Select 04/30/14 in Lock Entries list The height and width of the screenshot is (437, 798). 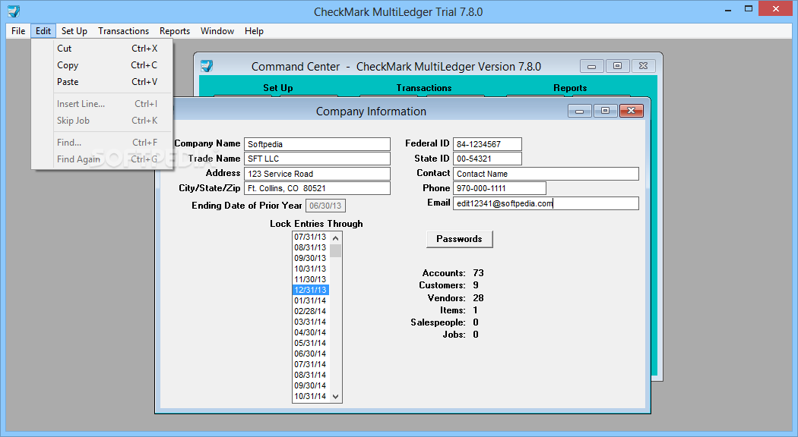[x=310, y=333]
